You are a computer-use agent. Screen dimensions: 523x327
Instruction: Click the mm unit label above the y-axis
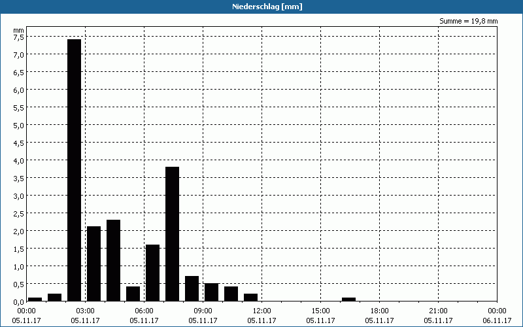(18, 30)
